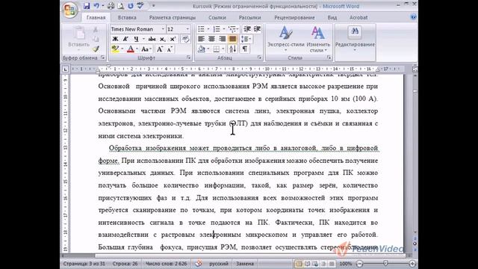Increase paragraph indent
This screenshot has height=269, width=478.
[258, 29]
